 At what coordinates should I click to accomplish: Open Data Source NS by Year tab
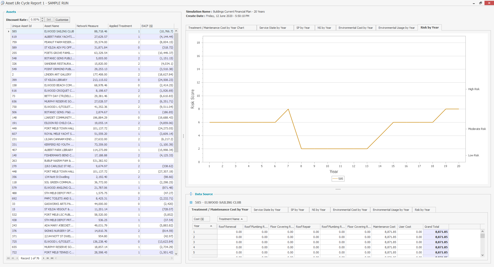pos(320,210)
